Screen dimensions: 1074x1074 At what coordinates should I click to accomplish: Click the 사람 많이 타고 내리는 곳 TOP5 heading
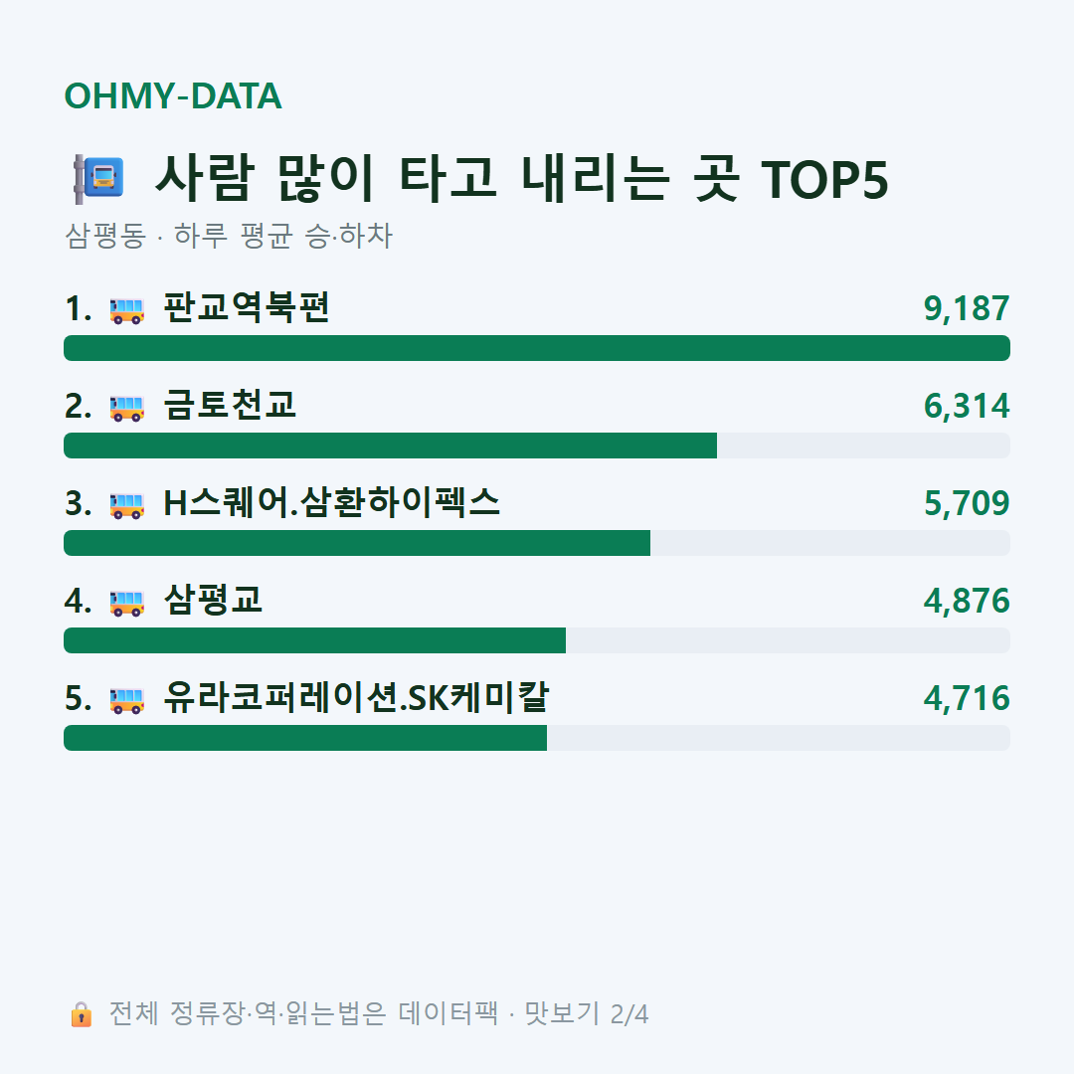pyautogui.click(x=522, y=179)
